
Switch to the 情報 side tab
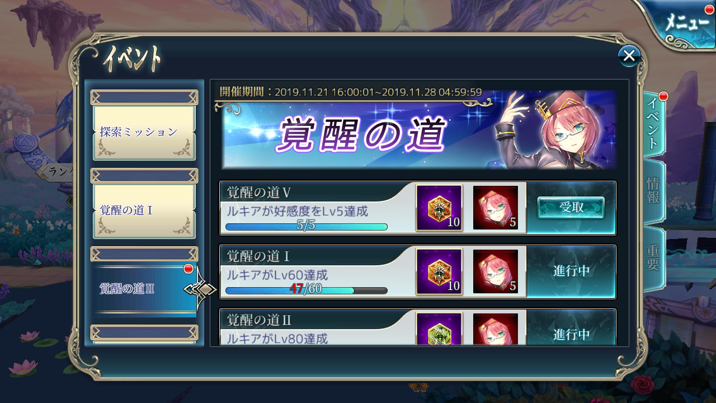coord(654,190)
